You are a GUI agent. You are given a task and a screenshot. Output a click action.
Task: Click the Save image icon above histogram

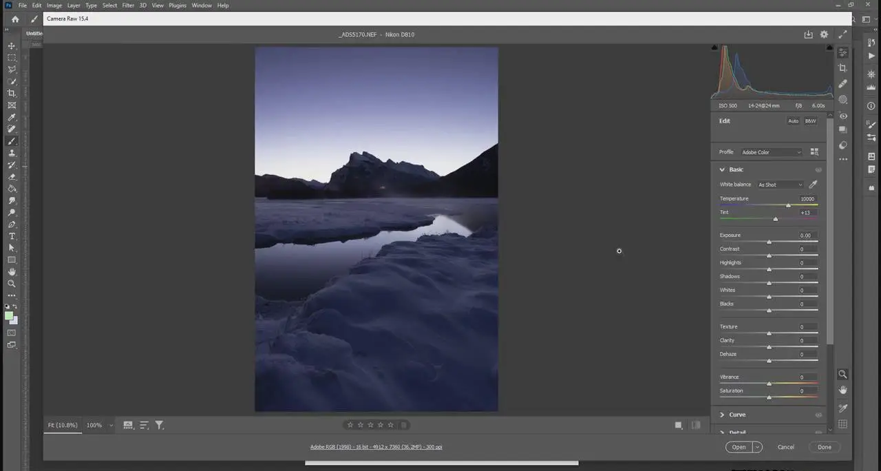click(x=809, y=34)
